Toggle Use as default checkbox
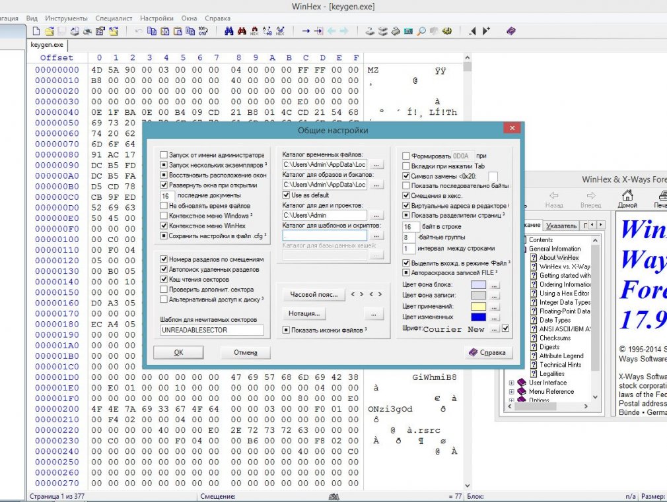667x502 pixels. (x=286, y=195)
